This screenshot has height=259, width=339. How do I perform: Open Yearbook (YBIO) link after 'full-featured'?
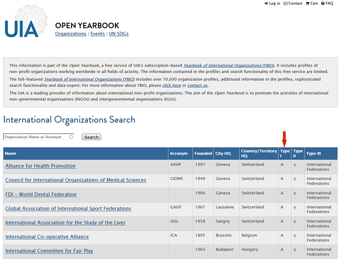point(89,79)
